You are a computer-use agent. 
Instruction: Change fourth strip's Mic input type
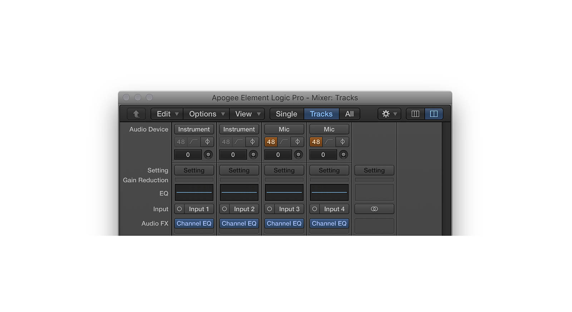[x=329, y=129]
